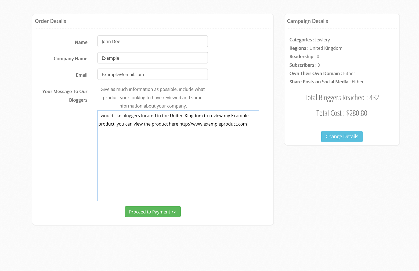Proceed to Payment button
Viewport: 419px width, 271px height.
pos(153,212)
